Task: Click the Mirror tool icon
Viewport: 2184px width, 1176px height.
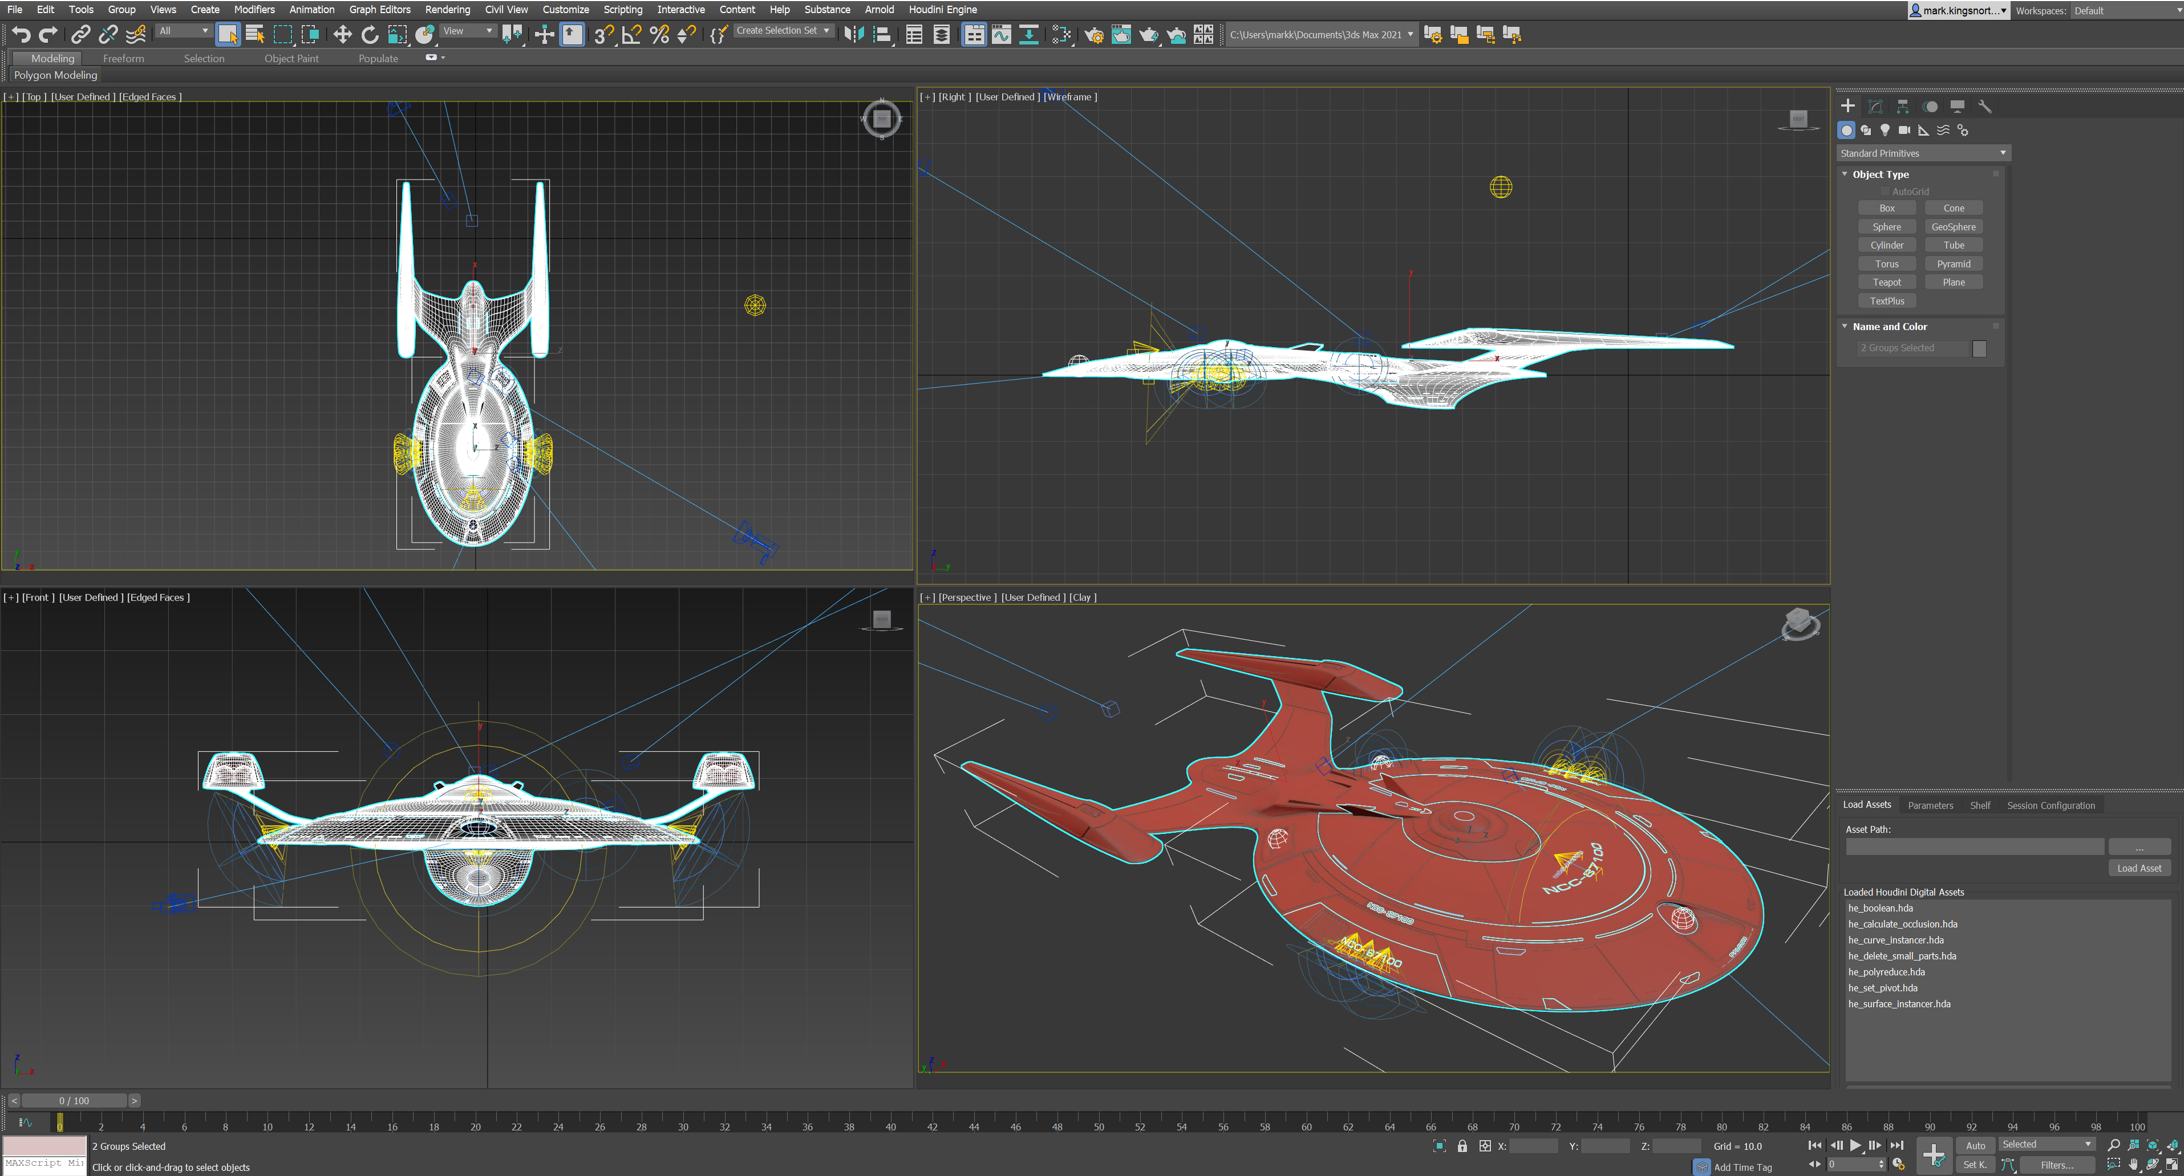Action: (854, 35)
